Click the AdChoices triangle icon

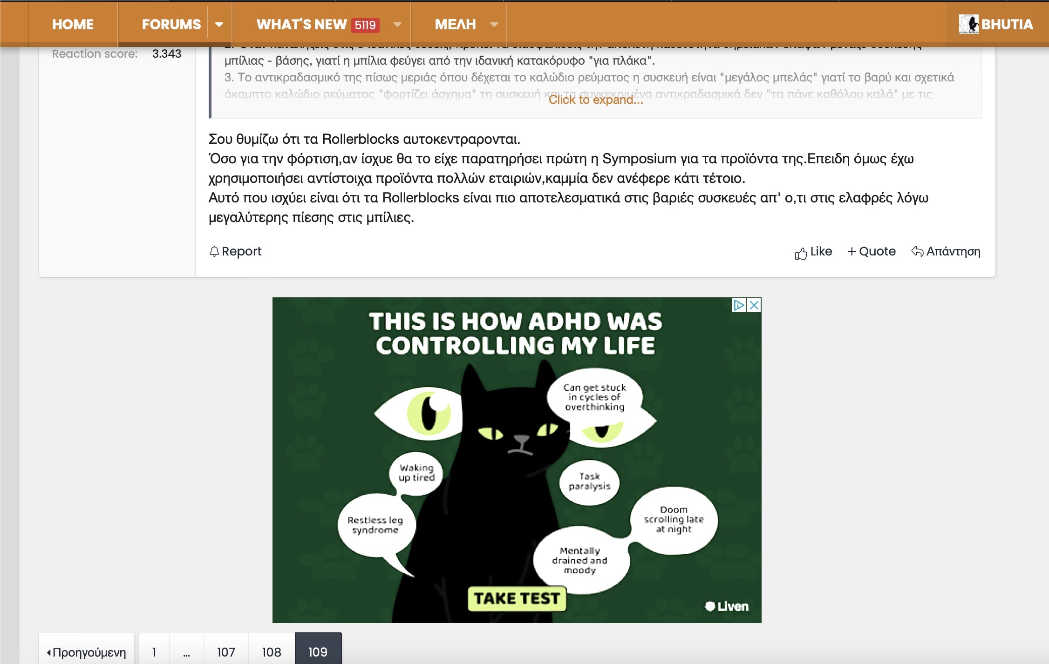[739, 305]
